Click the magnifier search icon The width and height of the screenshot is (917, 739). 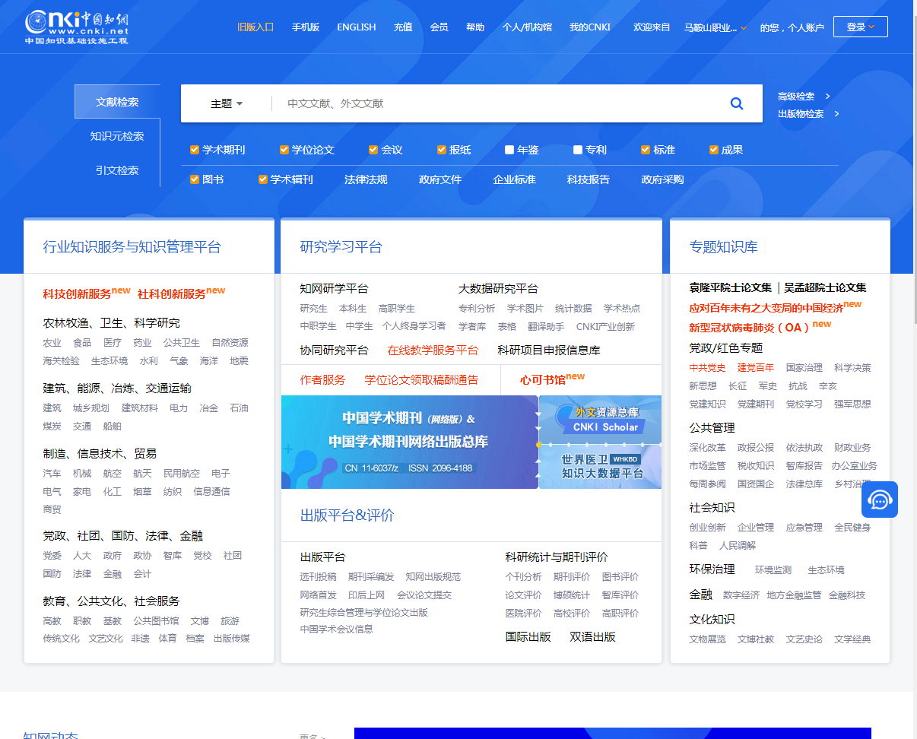click(x=736, y=103)
